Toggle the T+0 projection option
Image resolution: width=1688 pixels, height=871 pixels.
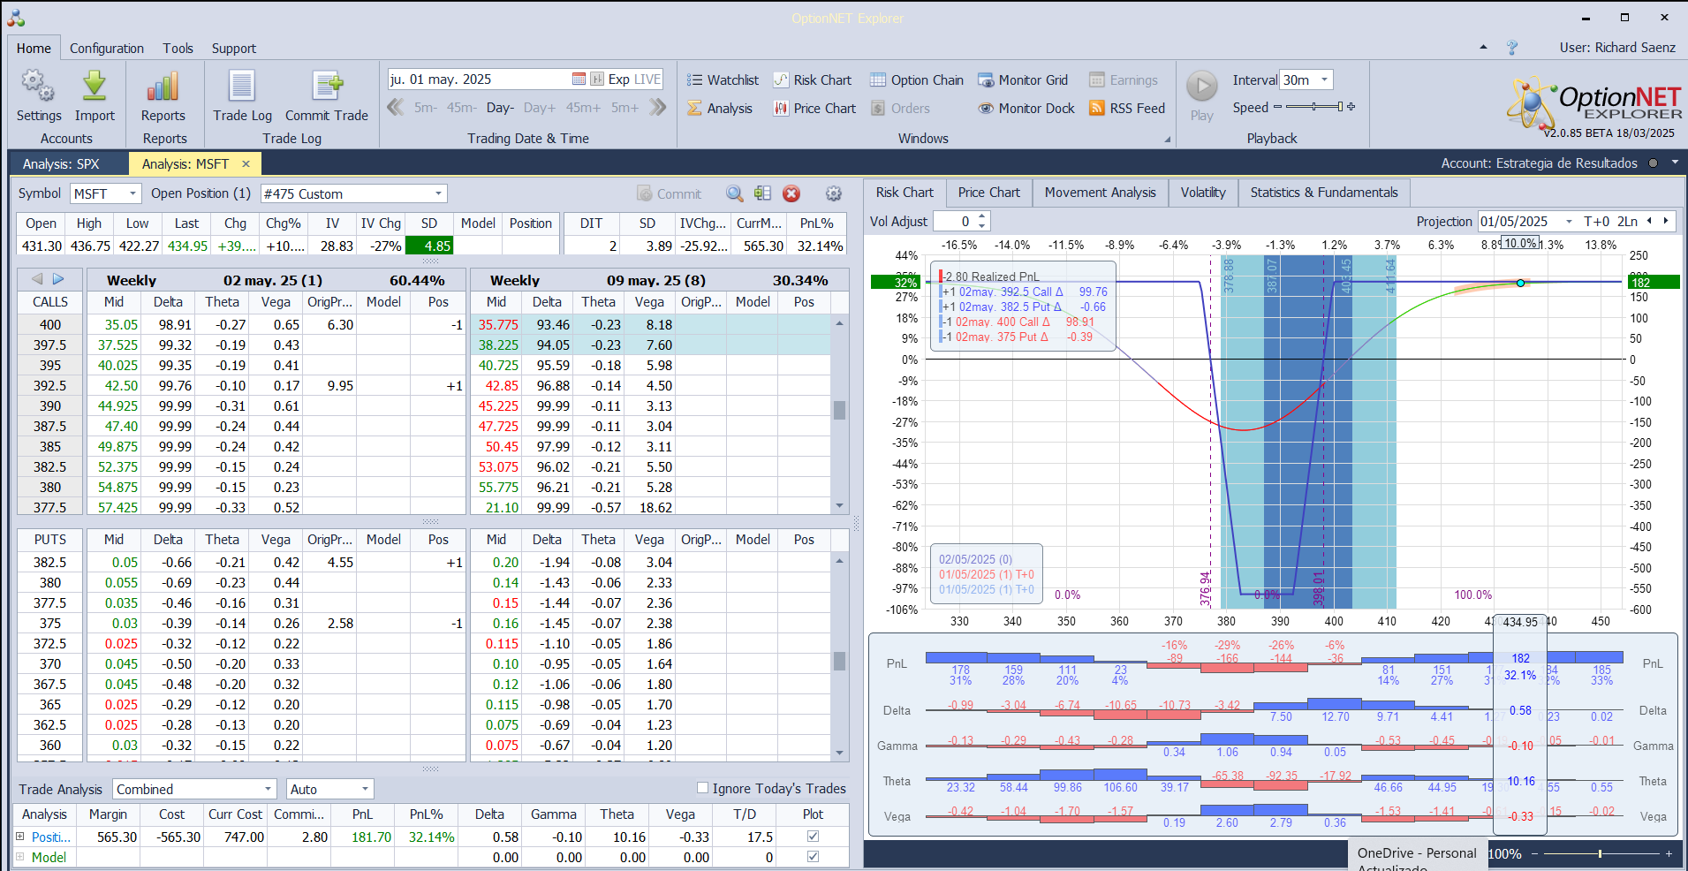tap(1597, 222)
